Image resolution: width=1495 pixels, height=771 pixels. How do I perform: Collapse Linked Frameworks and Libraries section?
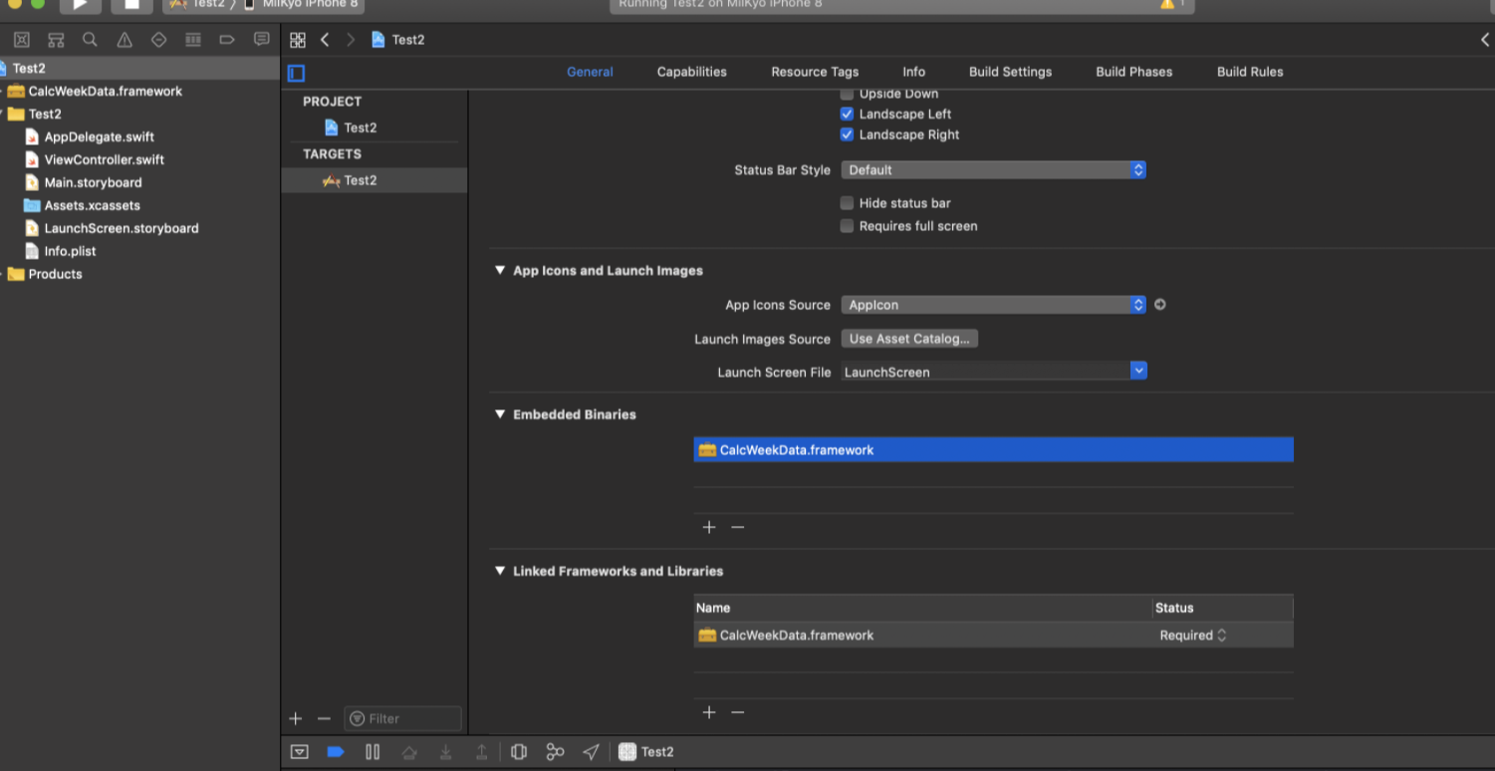point(500,571)
